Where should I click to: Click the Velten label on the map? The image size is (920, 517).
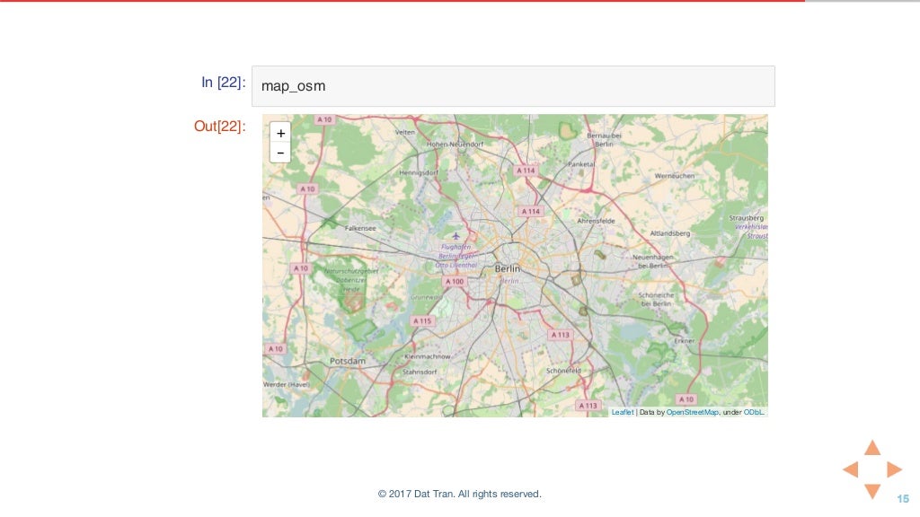[x=405, y=133]
